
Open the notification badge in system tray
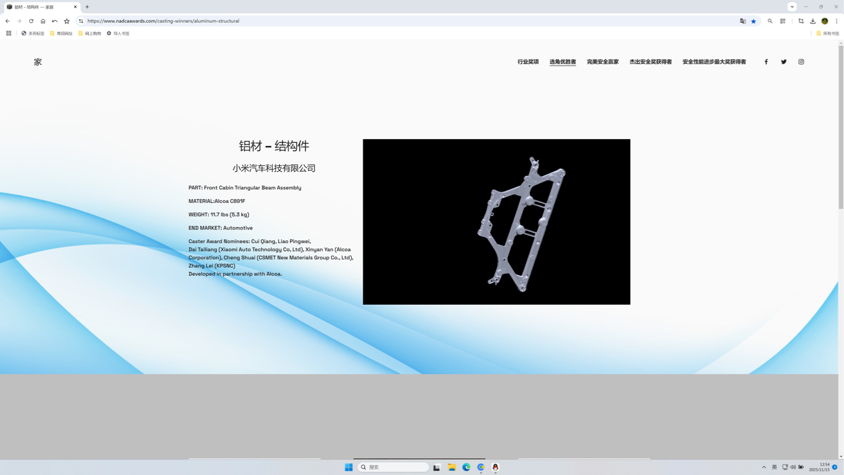(835, 468)
